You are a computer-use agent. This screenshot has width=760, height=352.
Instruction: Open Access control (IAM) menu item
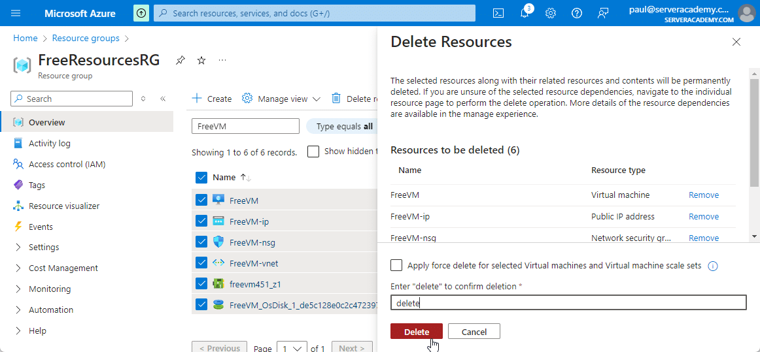coord(67,164)
